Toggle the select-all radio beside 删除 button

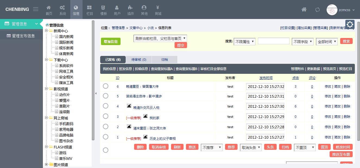coord(106,150)
